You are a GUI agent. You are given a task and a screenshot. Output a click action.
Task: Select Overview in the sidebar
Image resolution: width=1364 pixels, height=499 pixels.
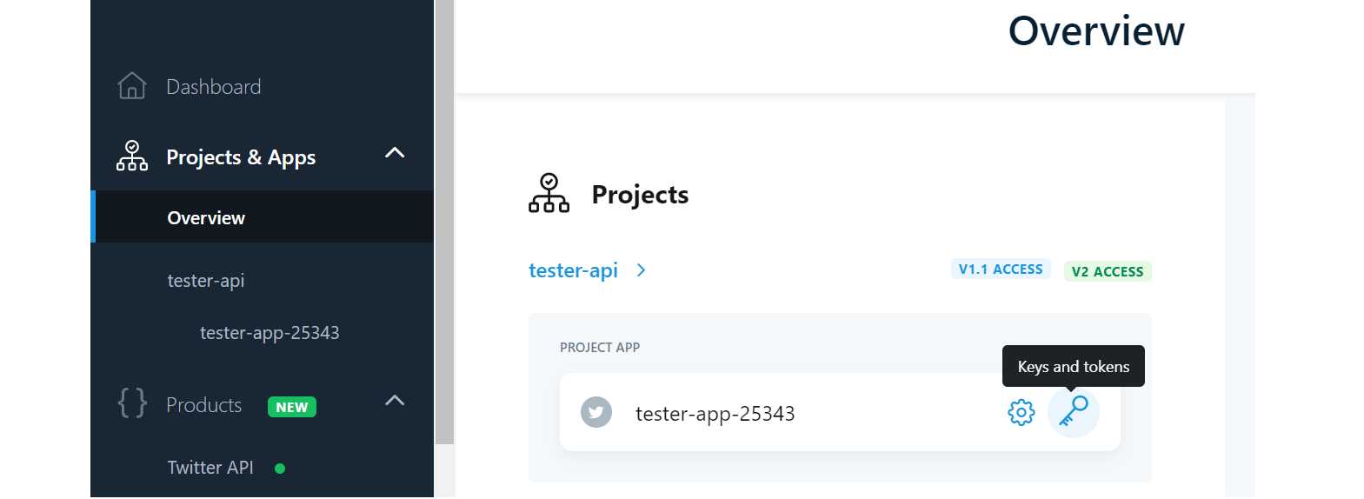(x=206, y=218)
